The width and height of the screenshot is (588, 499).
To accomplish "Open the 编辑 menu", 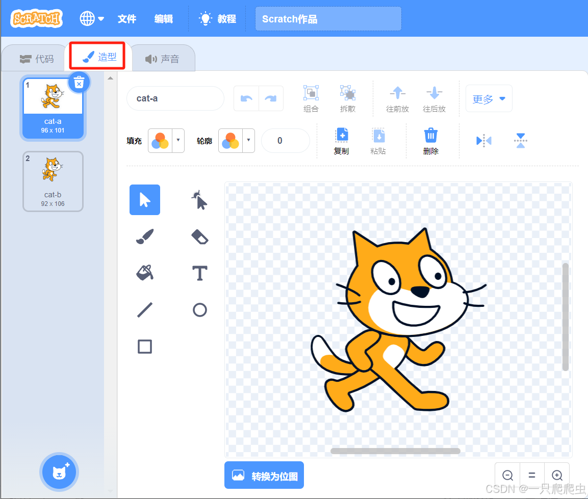I will [164, 19].
